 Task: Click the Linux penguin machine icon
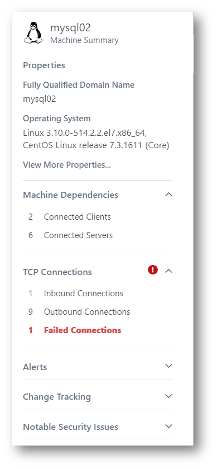(33, 34)
